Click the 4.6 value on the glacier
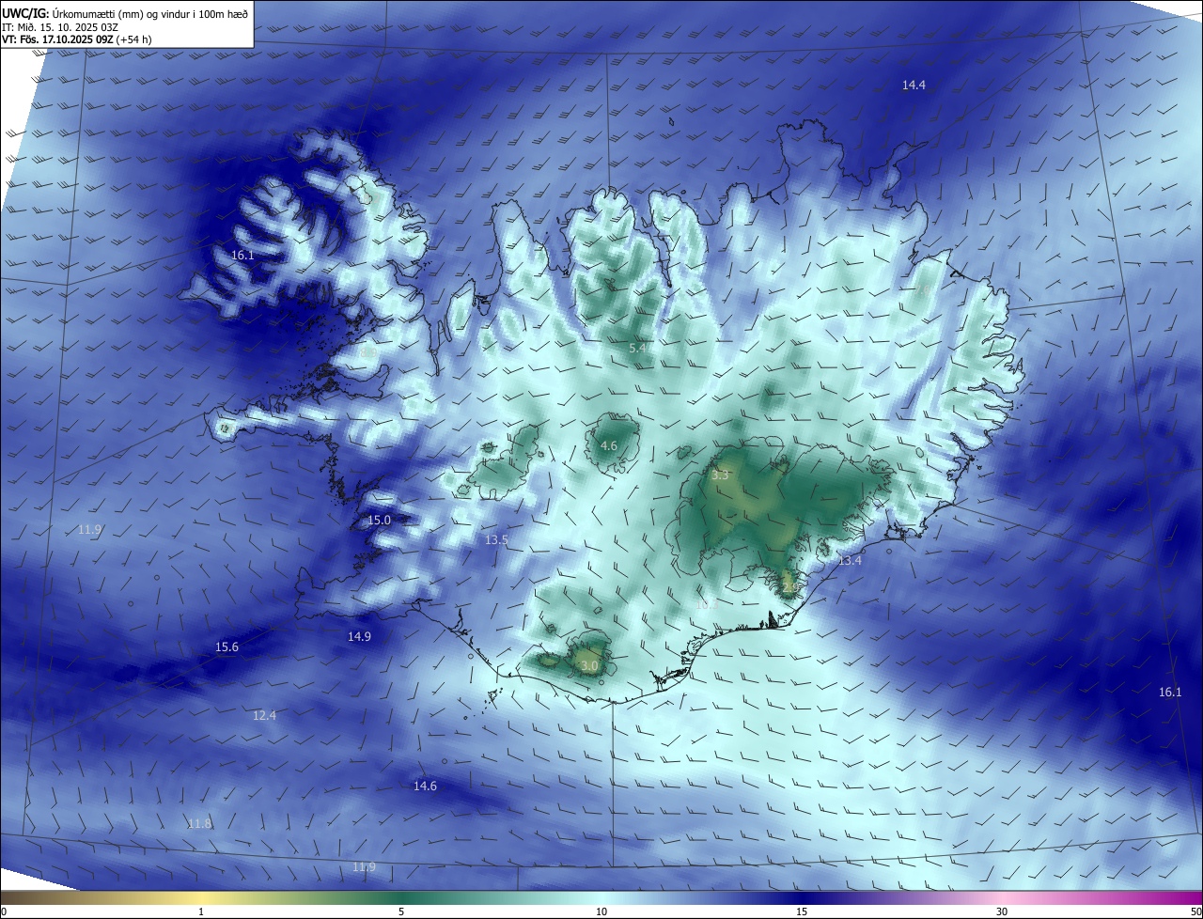 click(x=609, y=446)
